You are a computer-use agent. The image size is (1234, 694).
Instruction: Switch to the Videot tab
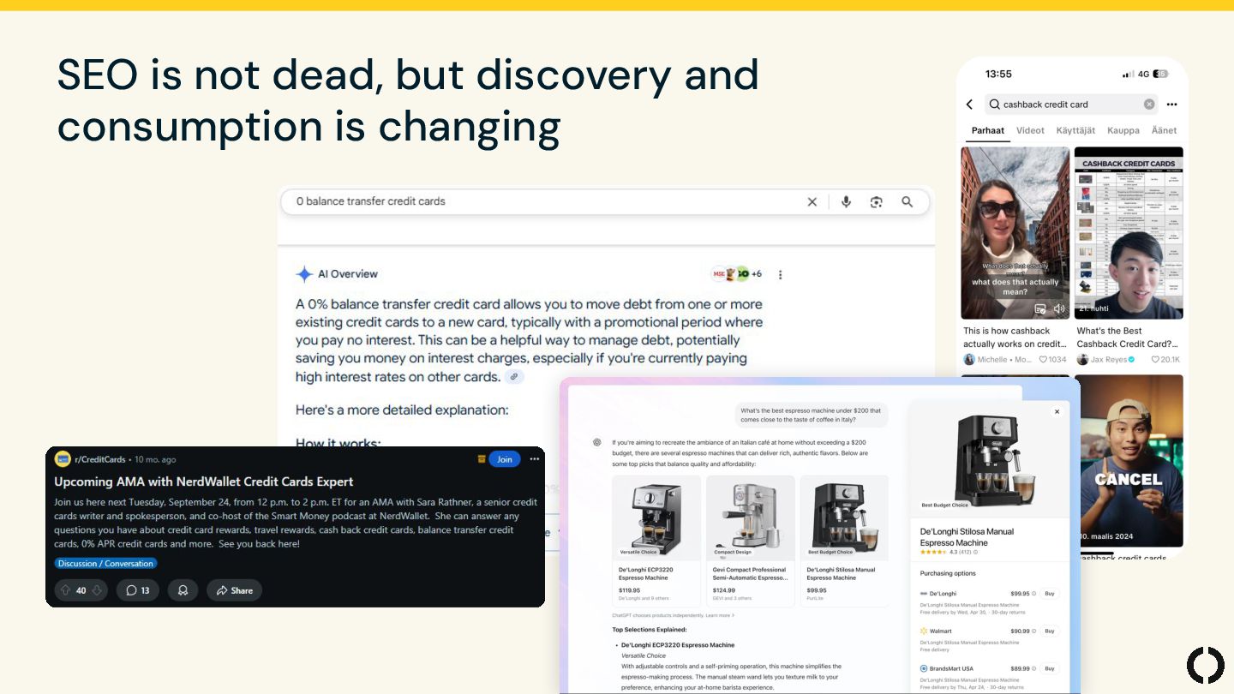pyautogui.click(x=1030, y=131)
